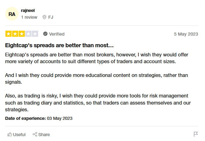Open rajneel's reviewer profile name
This screenshot has width=205, height=141.
pyautogui.click(x=28, y=10)
